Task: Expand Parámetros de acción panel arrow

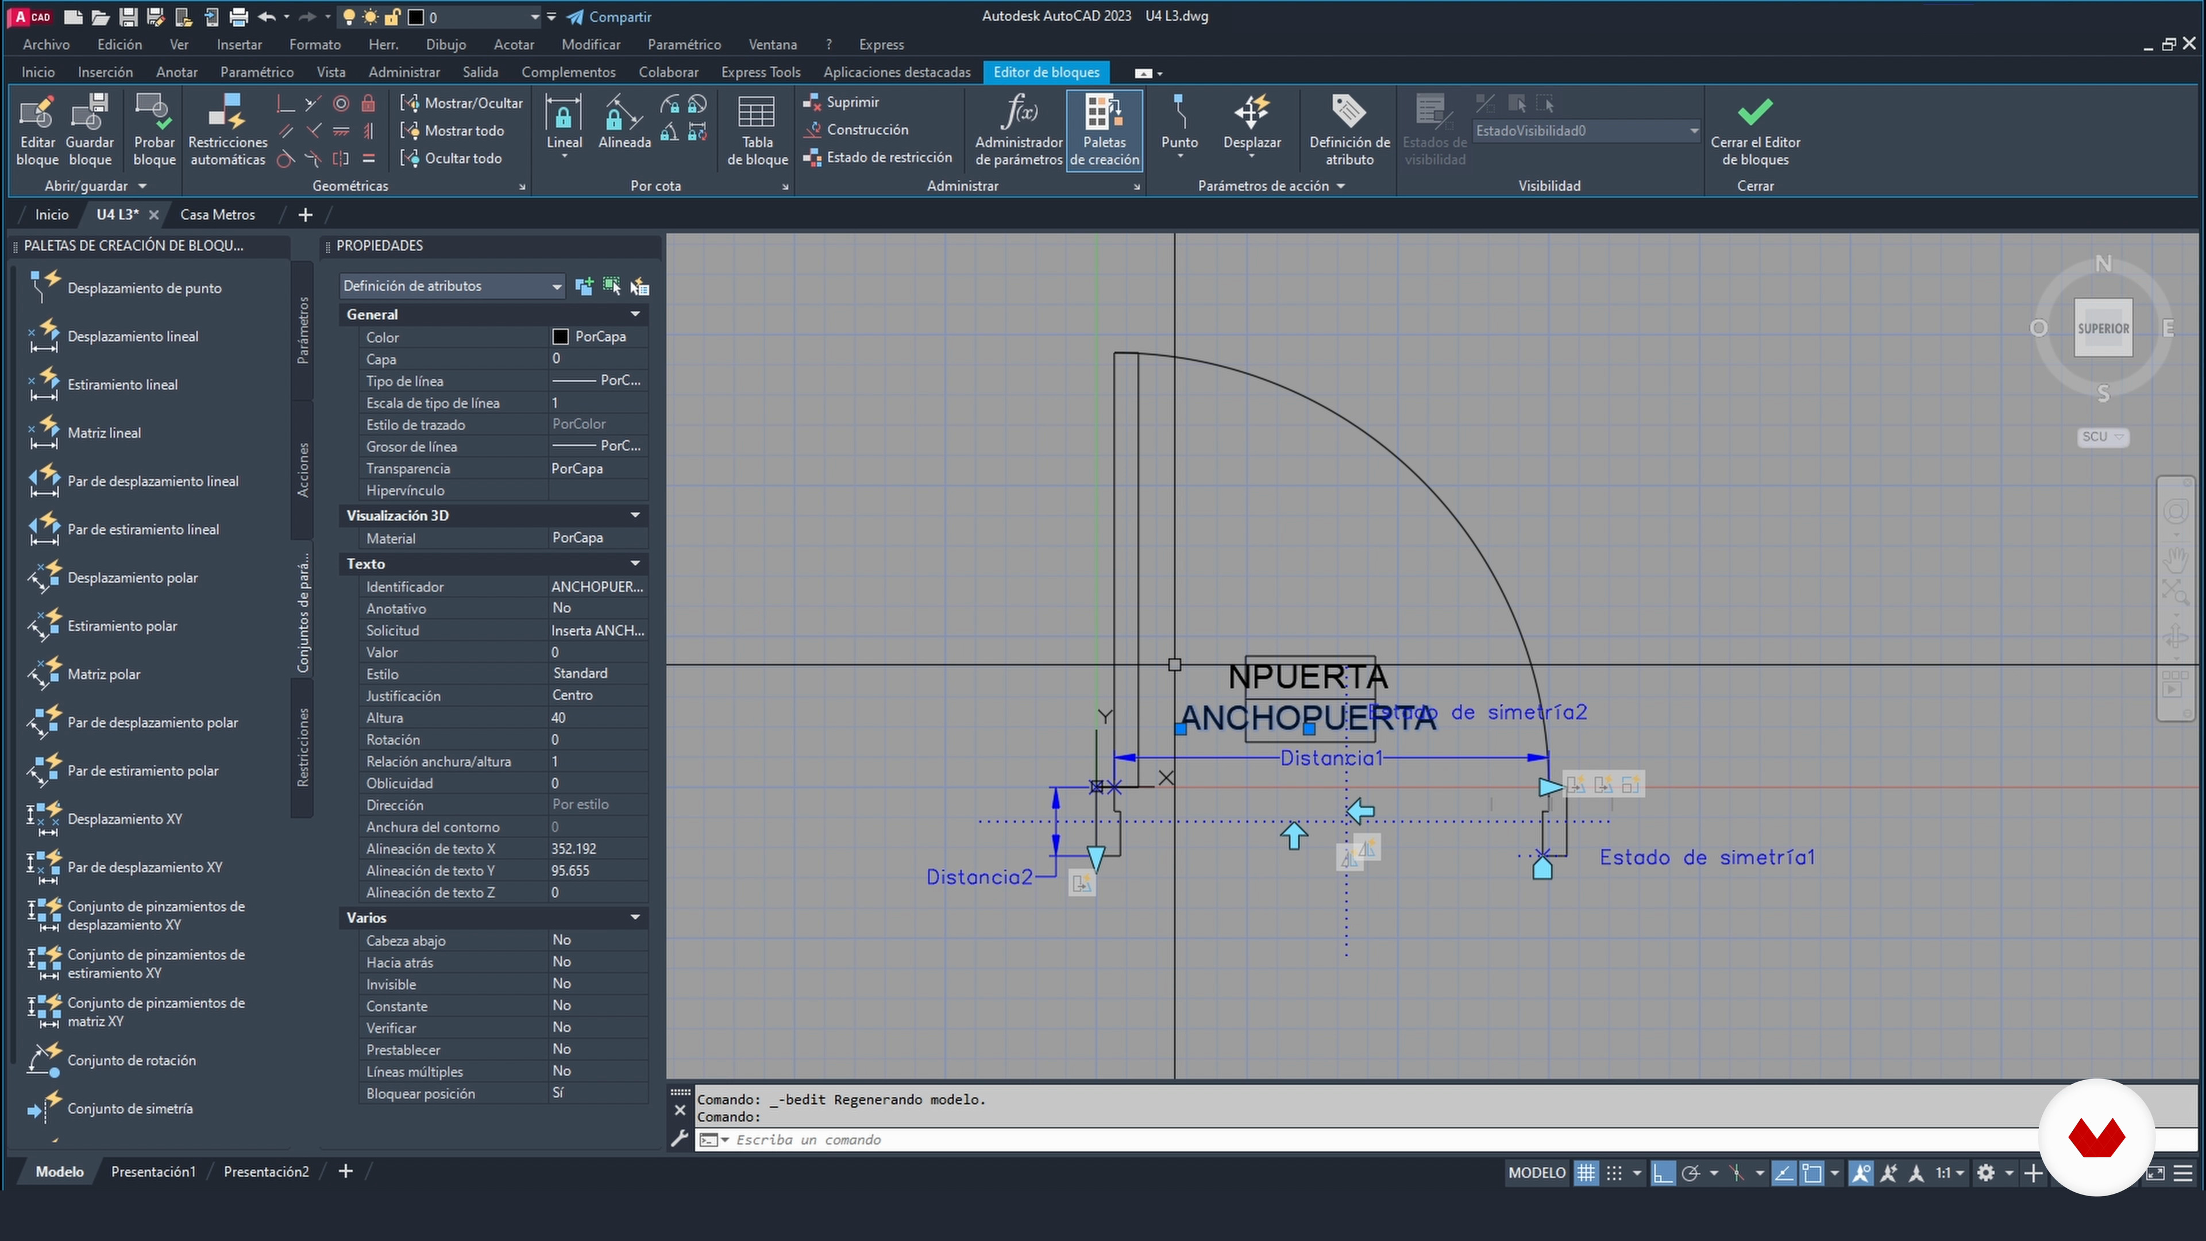Action: click(x=1340, y=186)
